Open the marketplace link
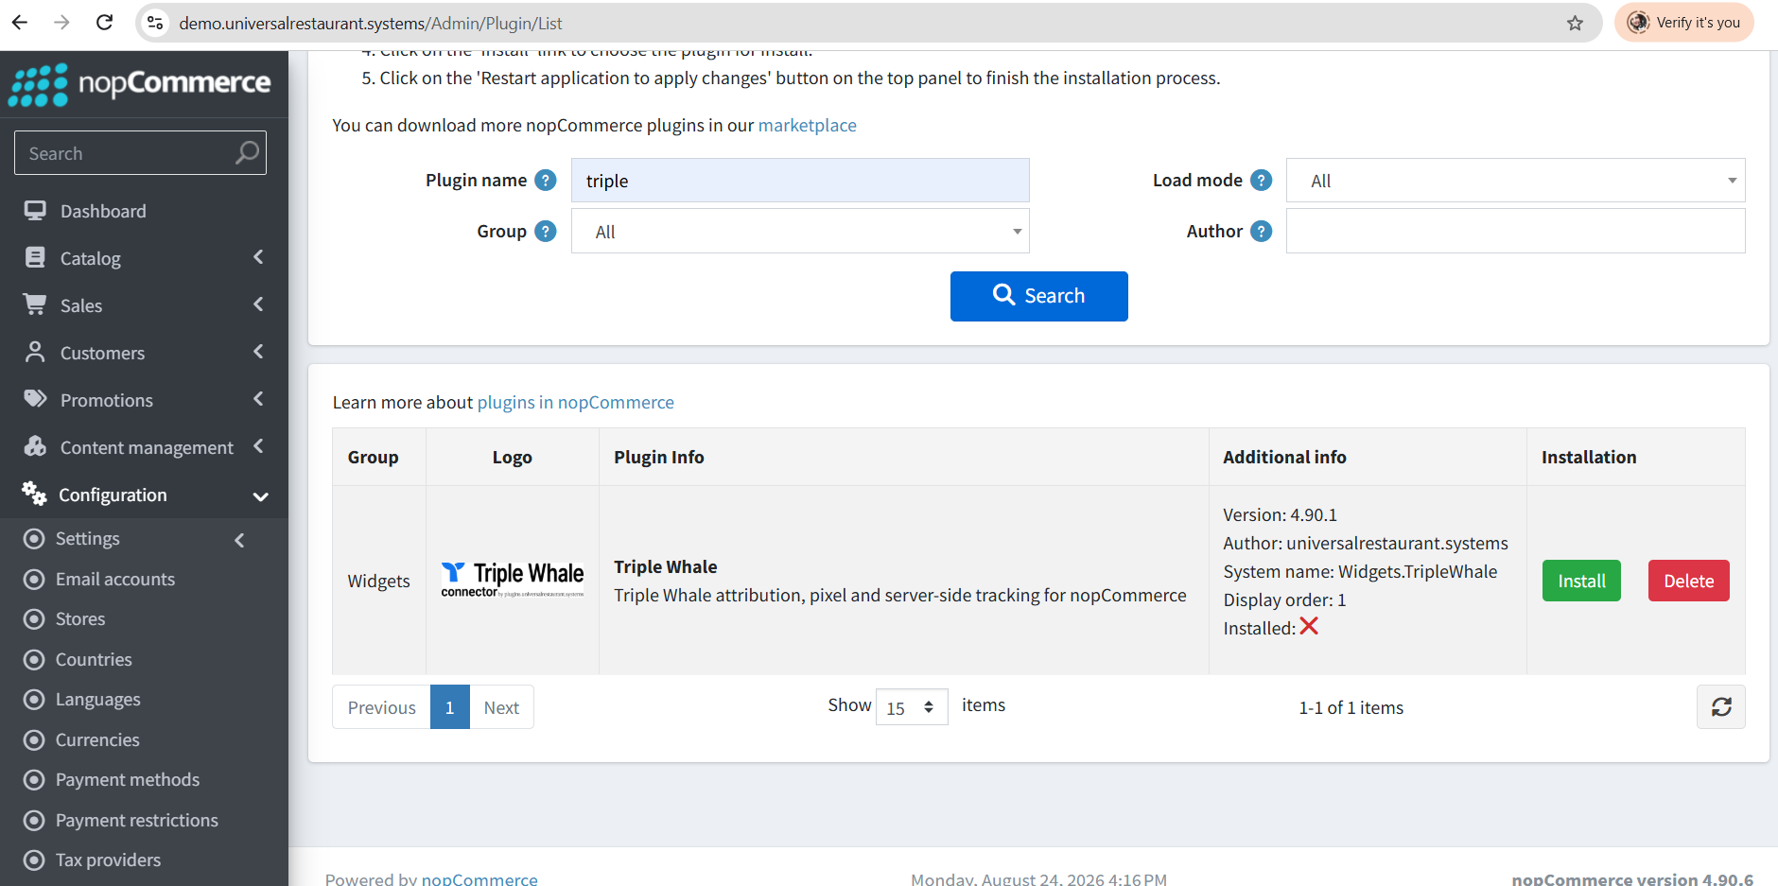 [807, 126]
